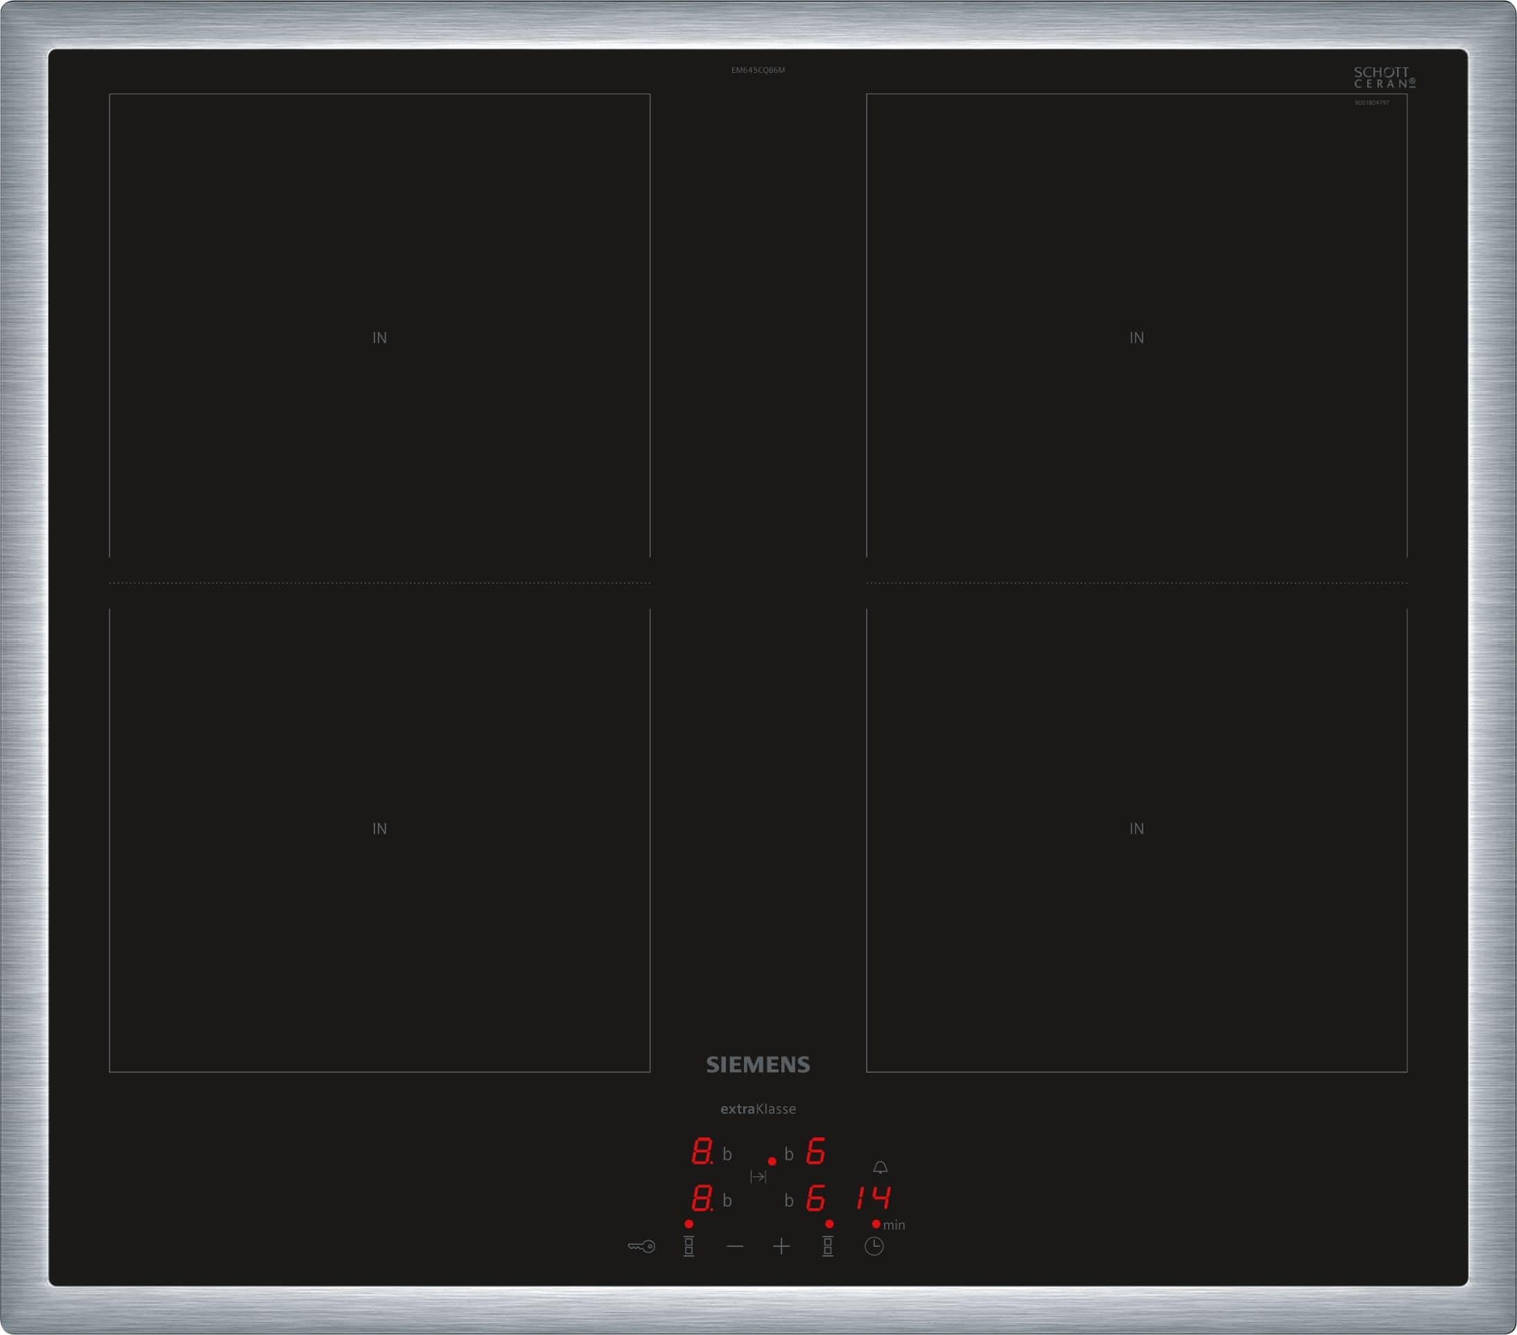The width and height of the screenshot is (1517, 1335).
Task: Tap the move-arrow symbol between the displays
Action: [758, 1177]
